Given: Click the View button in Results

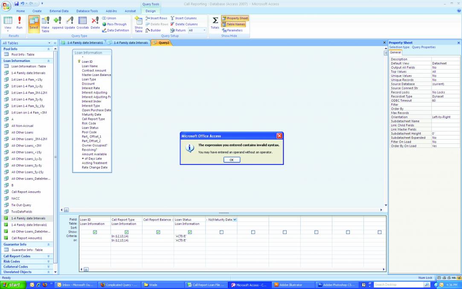Looking at the screenshot, I should 8,24.
